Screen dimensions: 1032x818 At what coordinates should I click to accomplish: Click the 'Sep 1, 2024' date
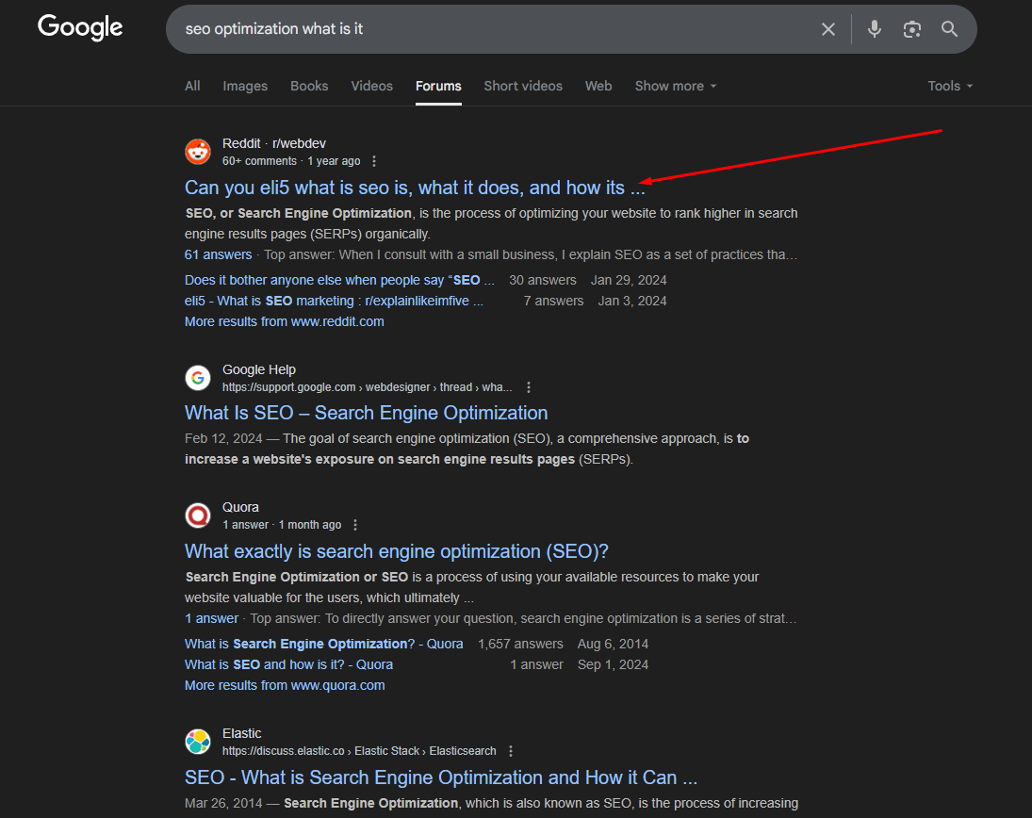[613, 664]
